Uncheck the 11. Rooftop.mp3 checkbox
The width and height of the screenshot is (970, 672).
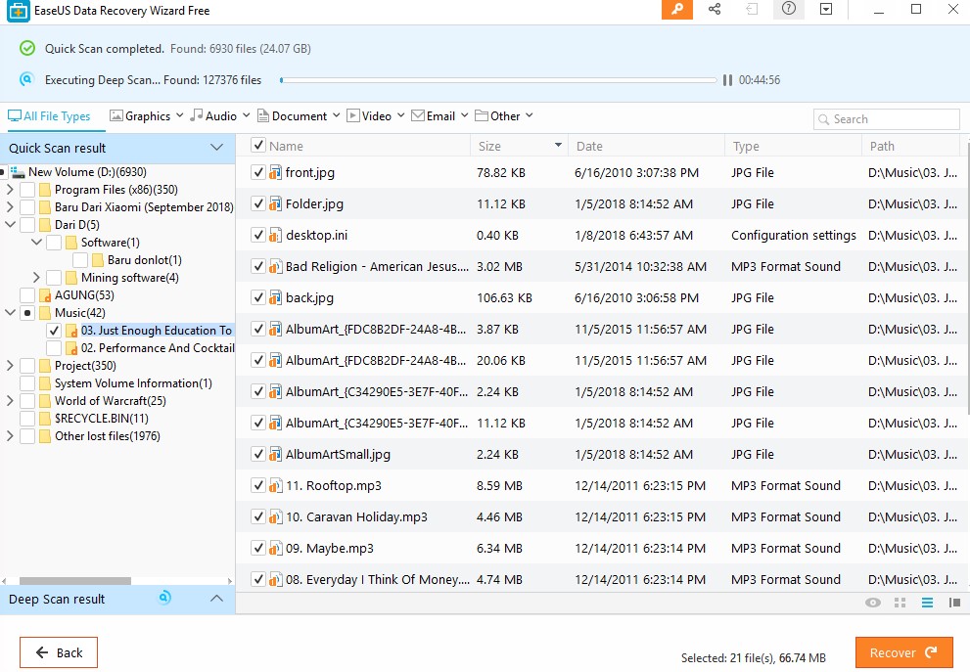(258, 485)
